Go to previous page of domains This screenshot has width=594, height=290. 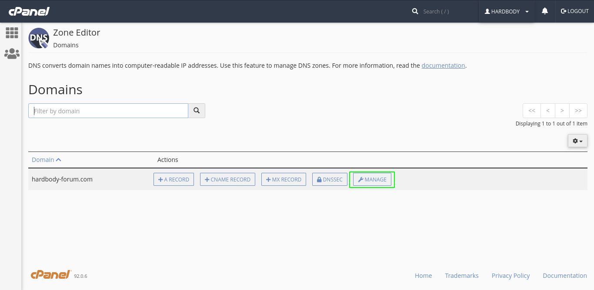click(548, 111)
